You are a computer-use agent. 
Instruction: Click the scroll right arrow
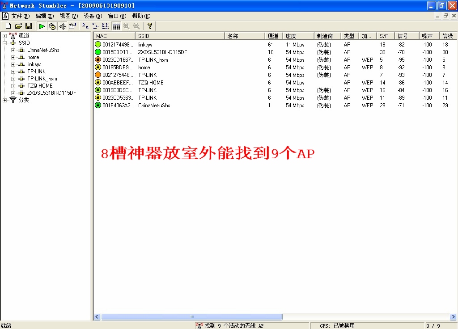coord(453,317)
